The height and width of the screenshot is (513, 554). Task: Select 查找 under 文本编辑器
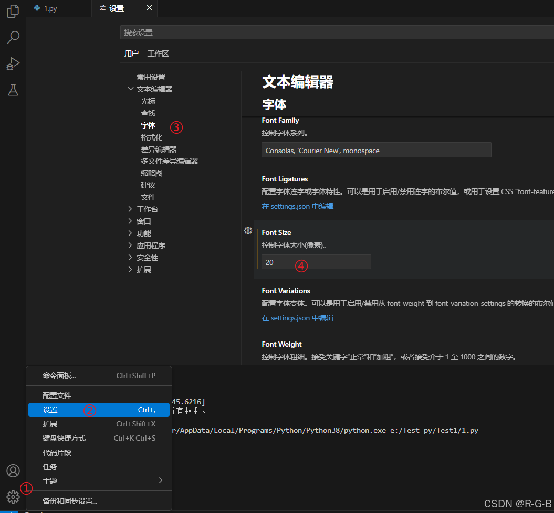(148, 113)
